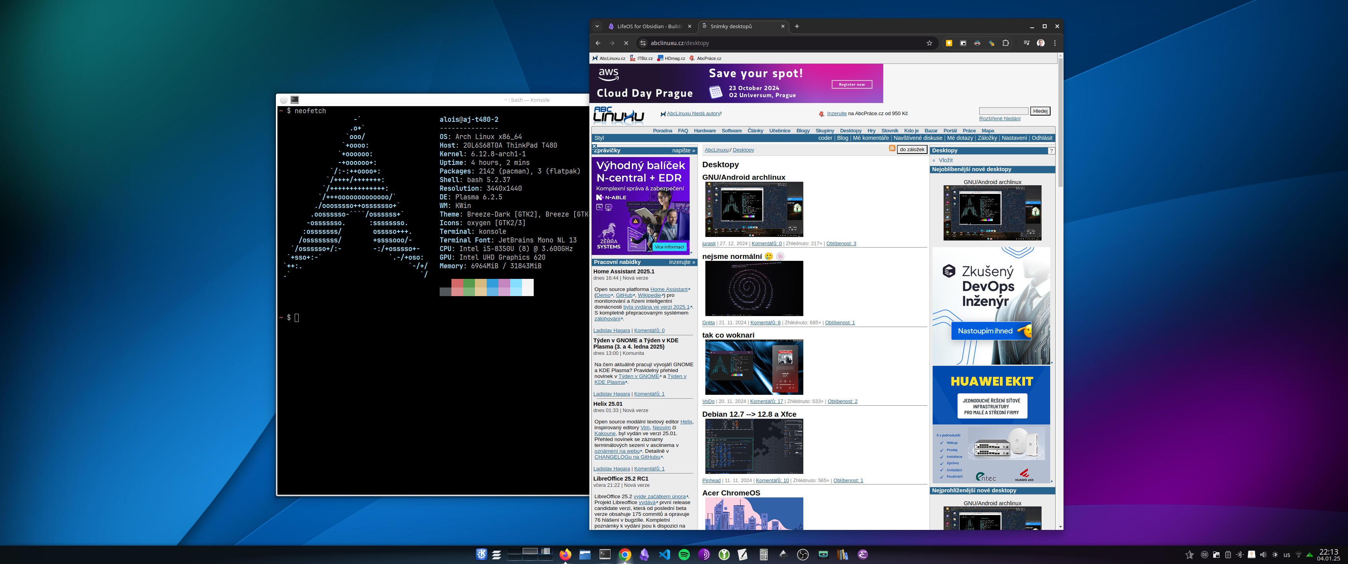Click the Bluetooth tray icon
Screen dimensions: 1348x564
coord(1240,555)
